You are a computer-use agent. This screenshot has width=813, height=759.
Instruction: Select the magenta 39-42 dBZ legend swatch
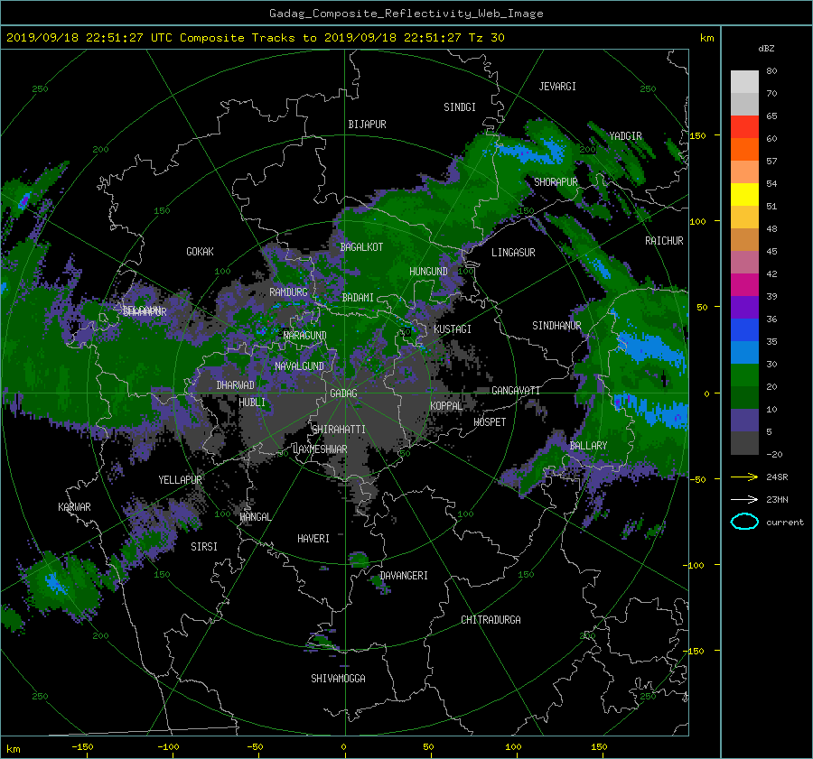(744, 284)
